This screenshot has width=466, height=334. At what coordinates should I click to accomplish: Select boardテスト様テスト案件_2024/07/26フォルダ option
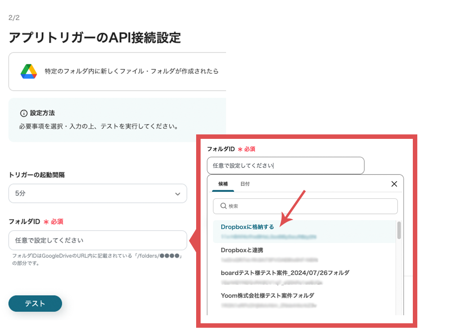(304, 277)
